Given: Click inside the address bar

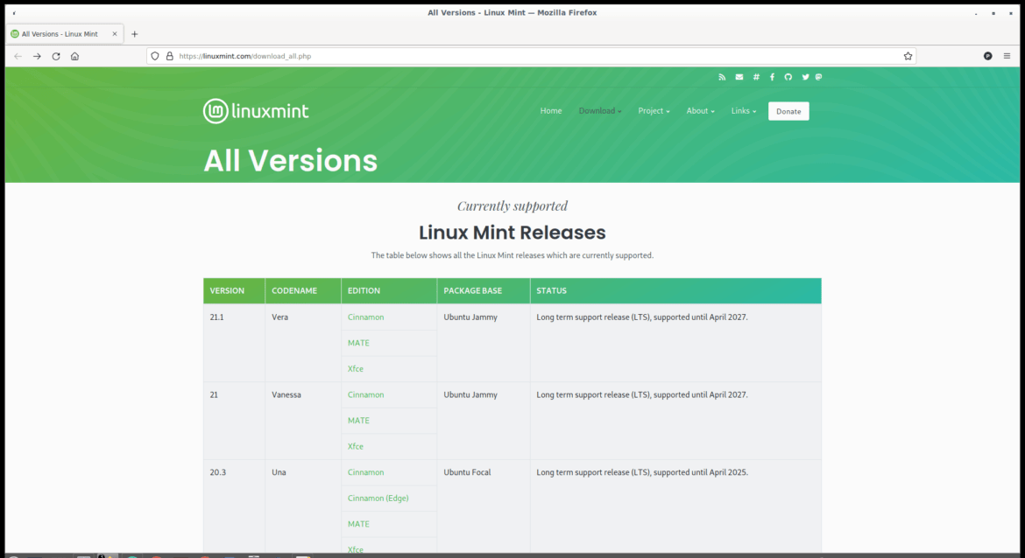Looking at the screenshot, I should tap(438, 55).
